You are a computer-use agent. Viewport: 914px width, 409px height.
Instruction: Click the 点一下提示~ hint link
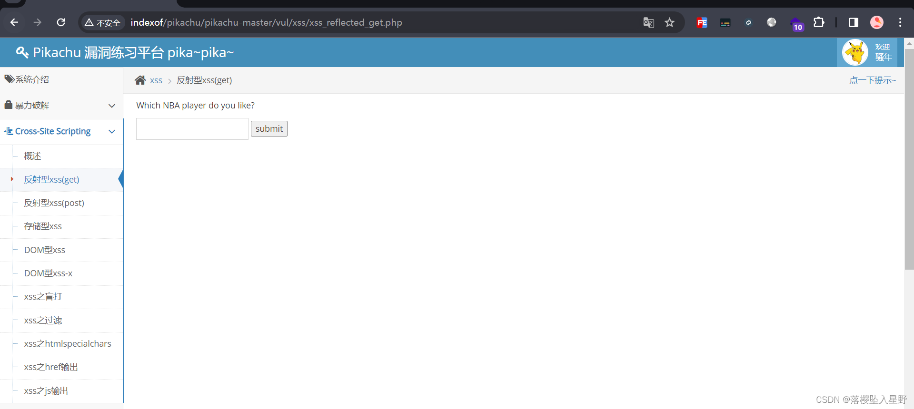pos(873,80)
